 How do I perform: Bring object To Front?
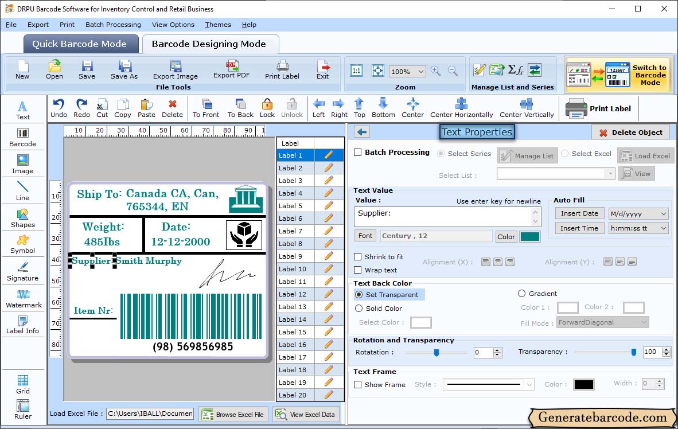[206, 108]
